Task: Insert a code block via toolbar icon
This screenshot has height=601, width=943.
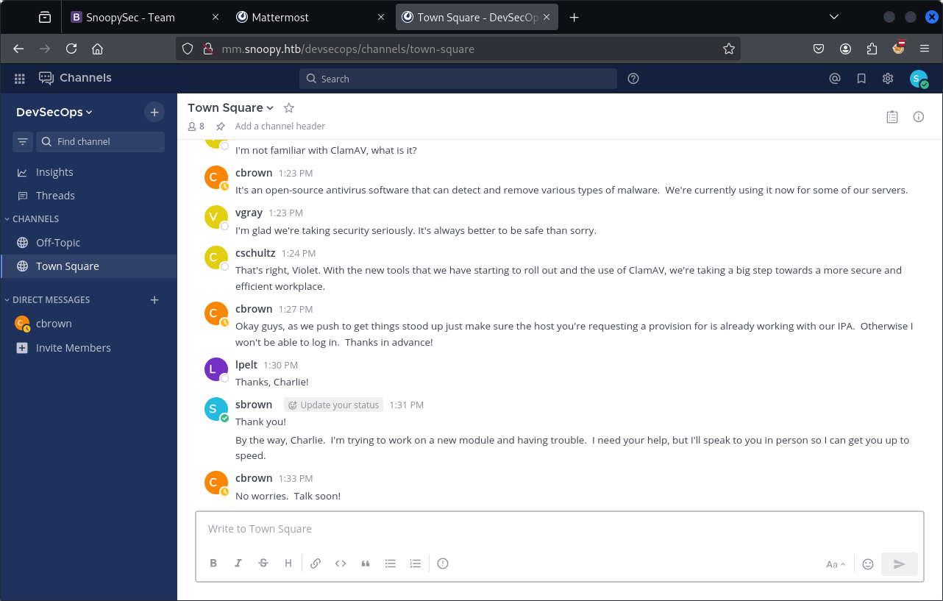Action: (x=341, y=563)
